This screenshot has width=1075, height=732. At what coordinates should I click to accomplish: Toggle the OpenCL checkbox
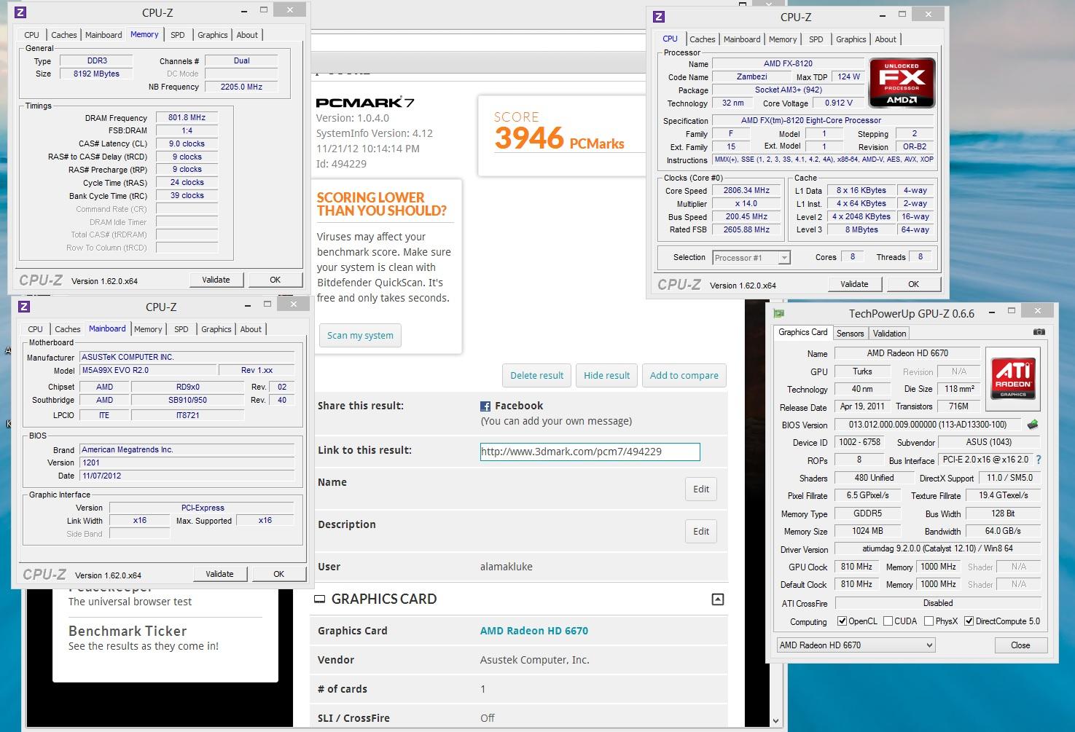click(843, 621)
